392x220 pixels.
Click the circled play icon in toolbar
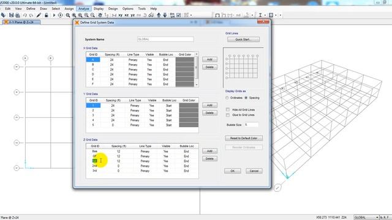pyautogui.click(x=60, y=15)
